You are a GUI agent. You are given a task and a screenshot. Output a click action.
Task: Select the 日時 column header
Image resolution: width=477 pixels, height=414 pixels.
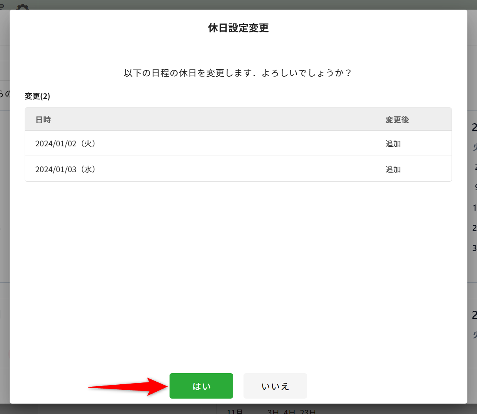43,120
